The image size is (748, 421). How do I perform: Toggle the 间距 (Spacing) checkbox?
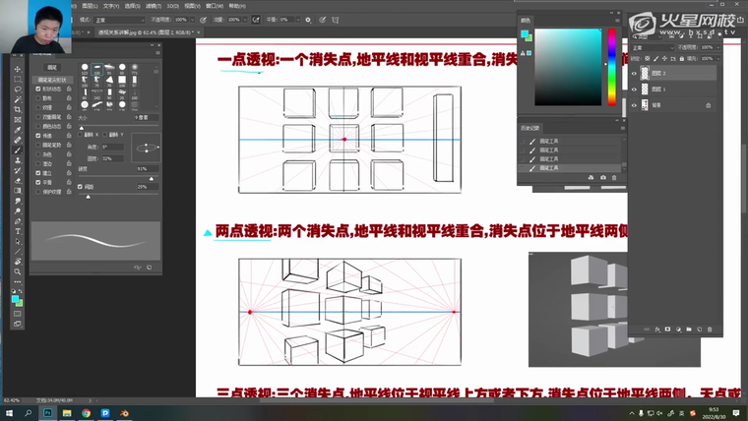click(81, 186)
